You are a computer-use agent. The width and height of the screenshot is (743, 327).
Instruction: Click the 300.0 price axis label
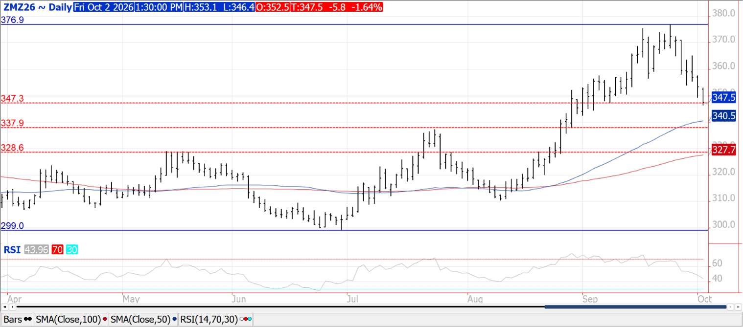point(724,225)
